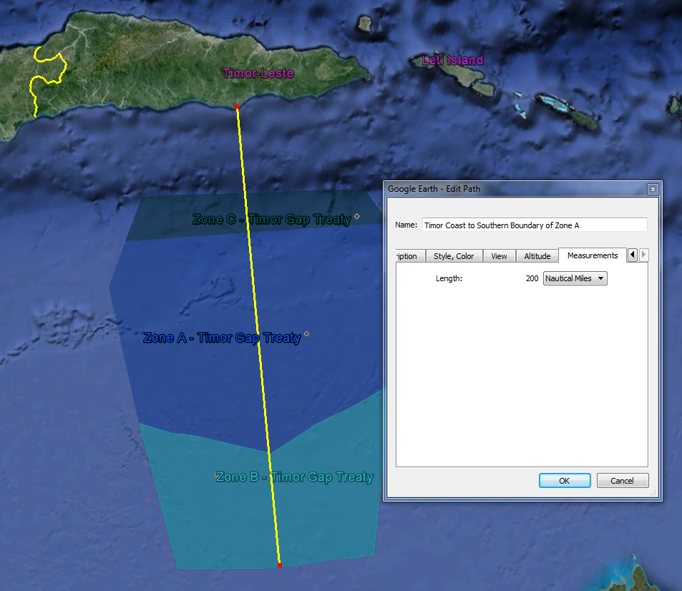Open the partially hidden Description tab
682x591 pixels.
[x=408, y=256]
